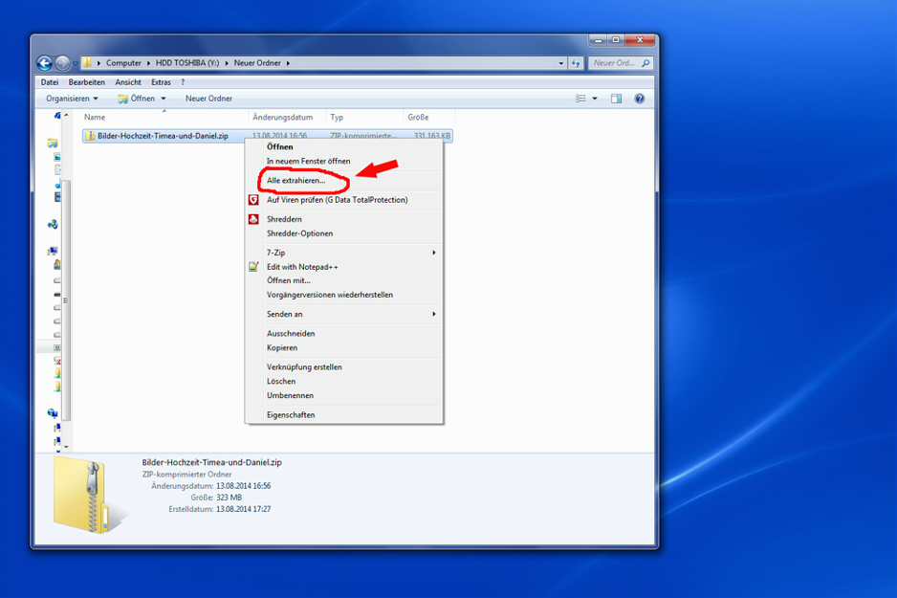Open the Ansicht menu in menu bar

(x=128, y=82)
